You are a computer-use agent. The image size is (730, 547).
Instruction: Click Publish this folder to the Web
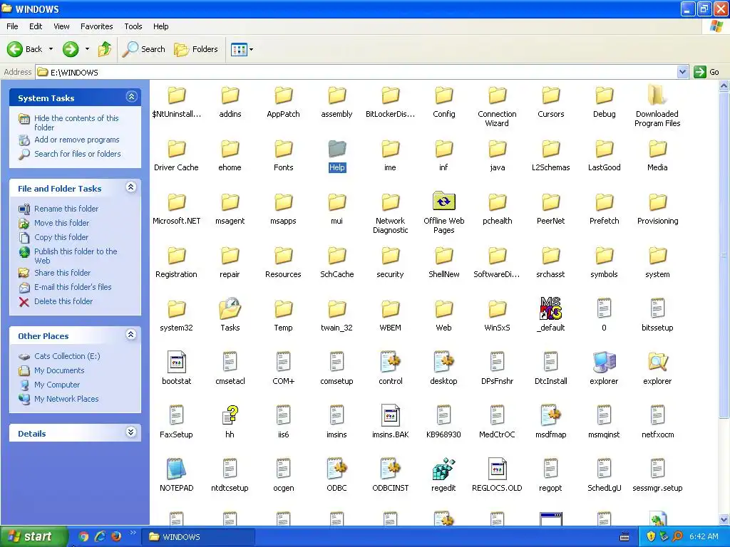[76, 256]
